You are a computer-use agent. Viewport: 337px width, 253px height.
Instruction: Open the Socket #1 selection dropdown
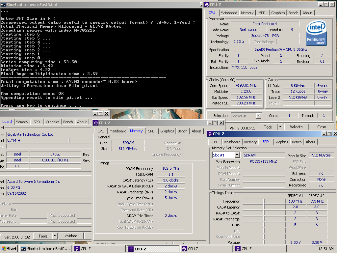click(x=259, y=116)
